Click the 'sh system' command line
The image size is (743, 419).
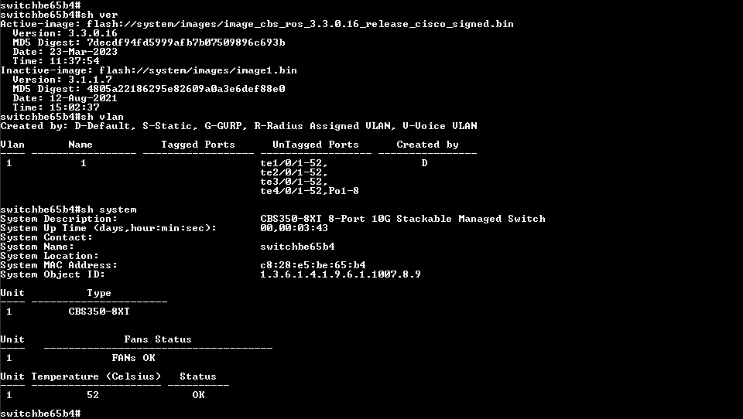pyautogui.click(x=68, y=209)
